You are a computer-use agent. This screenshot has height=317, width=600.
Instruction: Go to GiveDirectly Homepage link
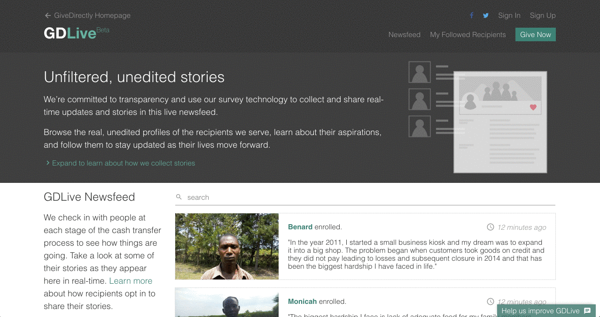coord(92,15)
